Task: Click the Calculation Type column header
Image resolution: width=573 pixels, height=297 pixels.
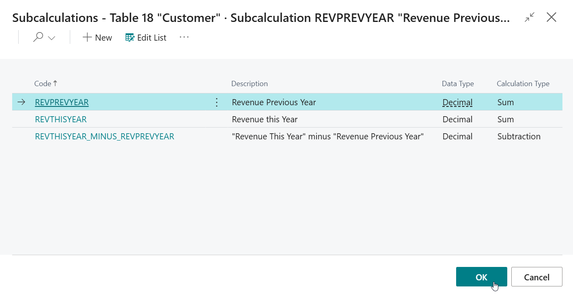Action: pos(523,84)
